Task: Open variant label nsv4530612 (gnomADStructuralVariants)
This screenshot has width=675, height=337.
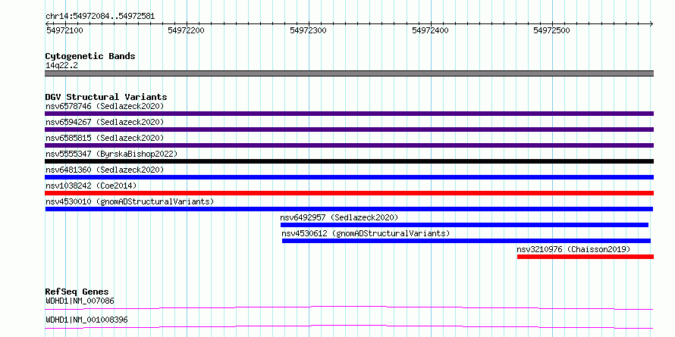Action: tap(366, 233)
